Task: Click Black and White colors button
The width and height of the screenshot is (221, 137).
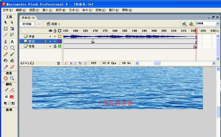Action: (x=5, y=103)
